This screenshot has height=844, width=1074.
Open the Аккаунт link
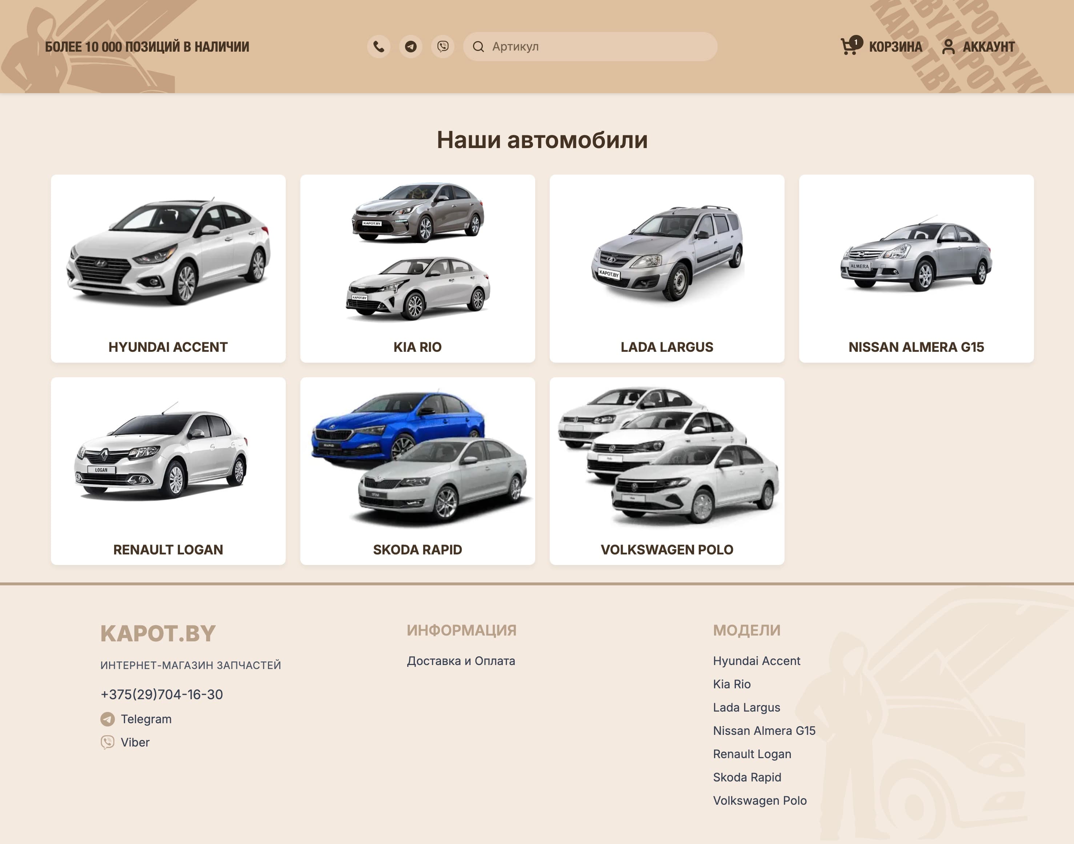point(989,47)
